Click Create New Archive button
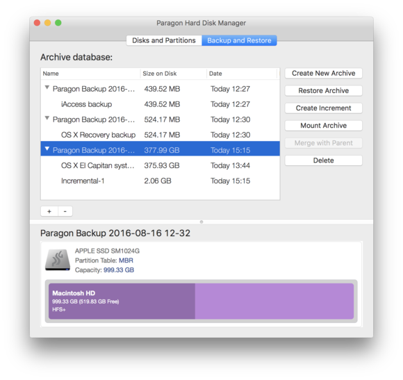The height and width of the screenshot is (380, 403). click(324, 73)
